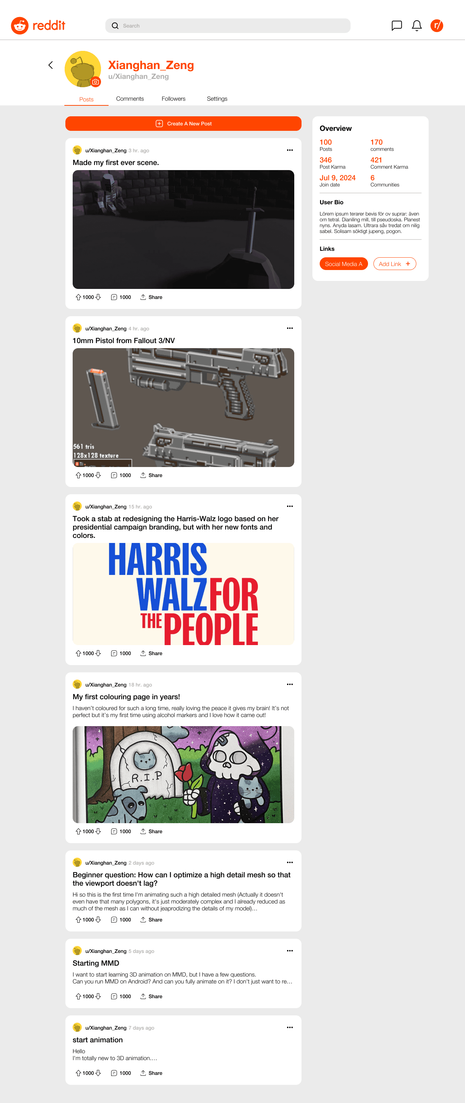
Task: Open comments on the Harris-Walz logo post
Action: 121,653
